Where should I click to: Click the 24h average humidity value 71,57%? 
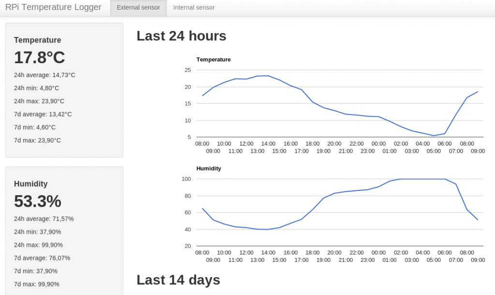tap(43, 218)
